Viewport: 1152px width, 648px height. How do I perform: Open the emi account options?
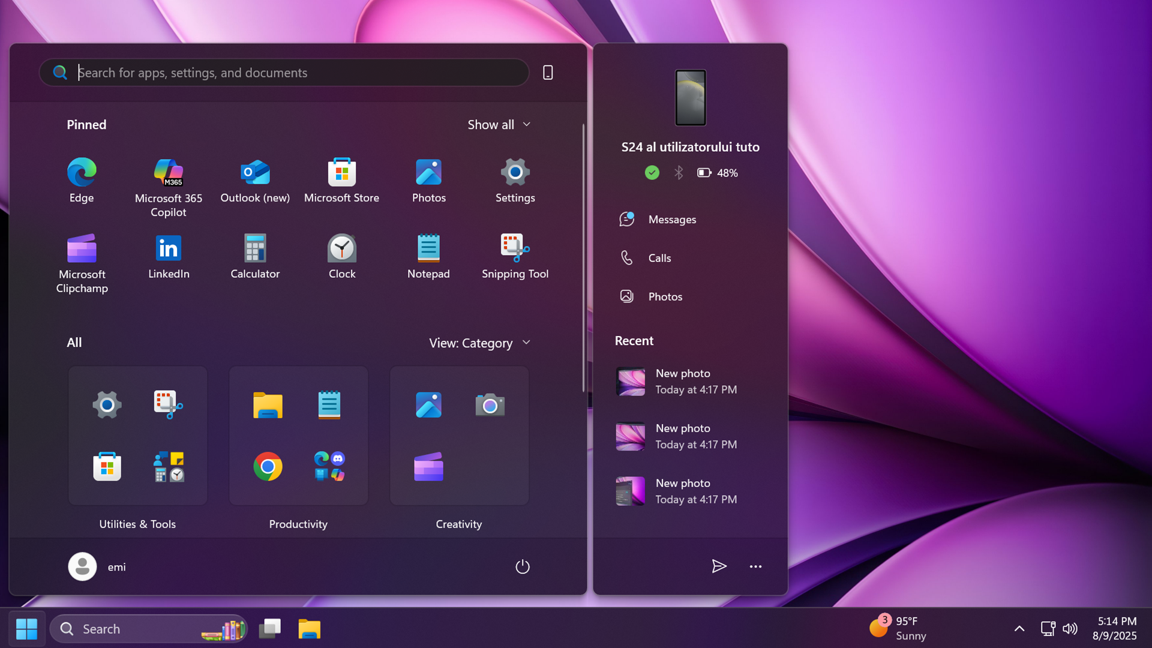point(98,566)
